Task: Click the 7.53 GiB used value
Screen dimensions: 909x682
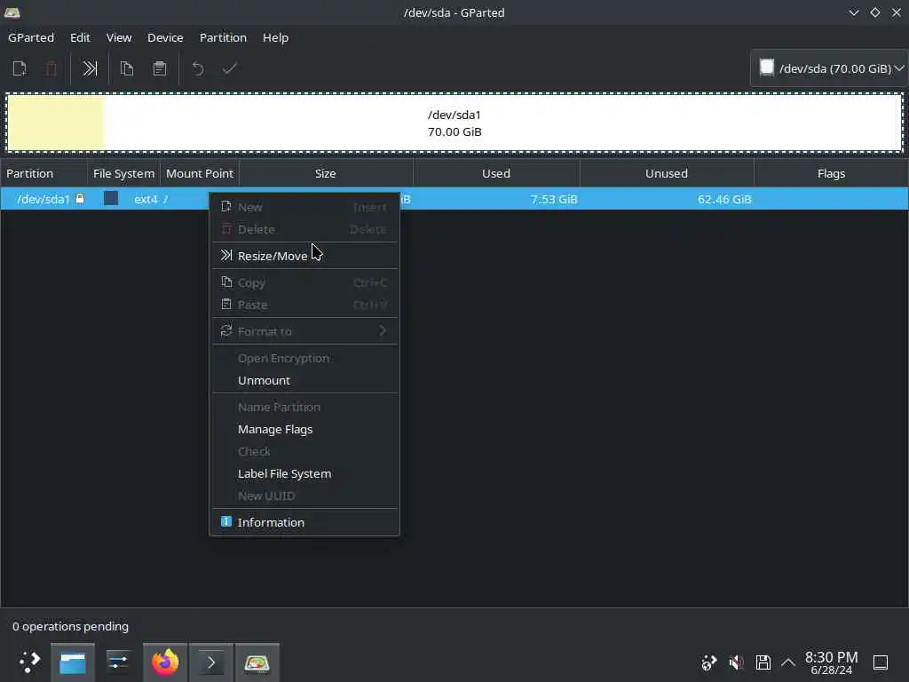Action: click(554, 199)
